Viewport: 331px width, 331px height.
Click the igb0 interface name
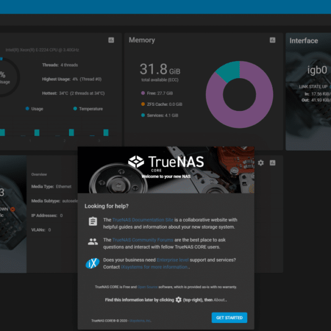[x=317, y=70]
